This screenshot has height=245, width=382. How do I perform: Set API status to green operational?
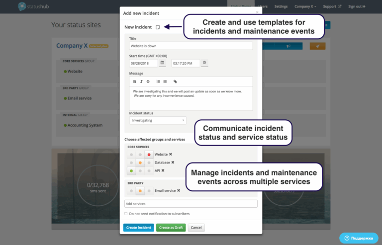point(131,170)
